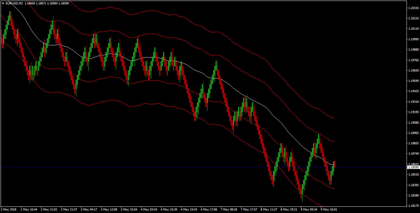Image resolution: width=420 pixels, height=213 pixels.
Task: Select the 4 May 17:06 time label
Action: click(209, 210)
